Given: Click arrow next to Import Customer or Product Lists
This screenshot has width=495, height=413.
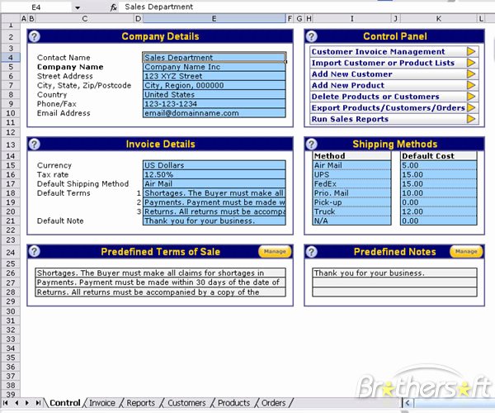Looking at the screenshot, I should tap(471, 63).
